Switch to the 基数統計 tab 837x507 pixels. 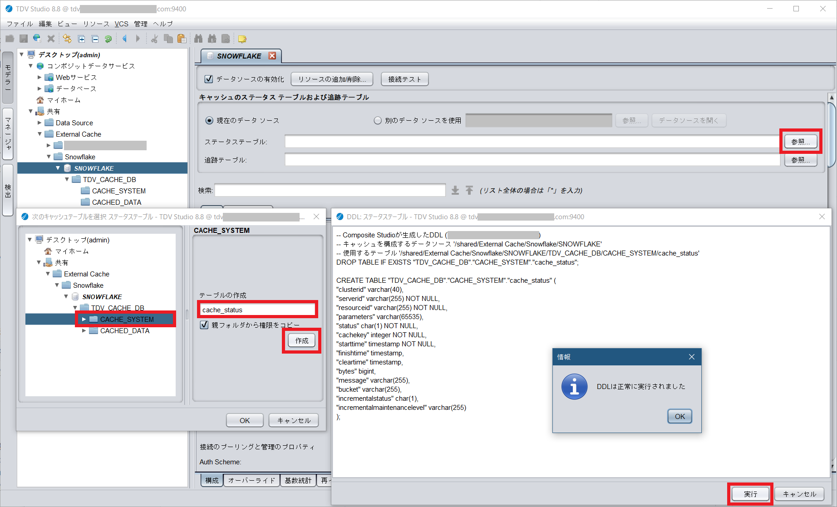coord(298,480)
